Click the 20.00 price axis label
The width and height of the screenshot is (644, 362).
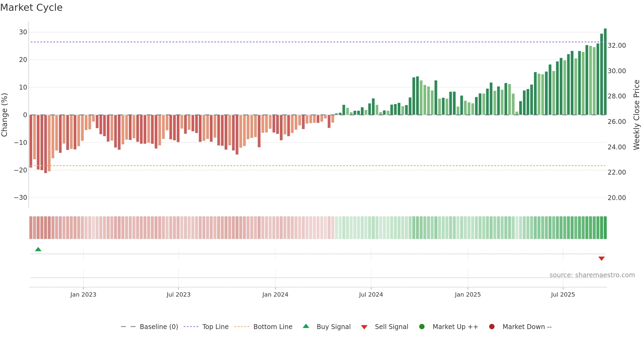(x=617, y=198)
